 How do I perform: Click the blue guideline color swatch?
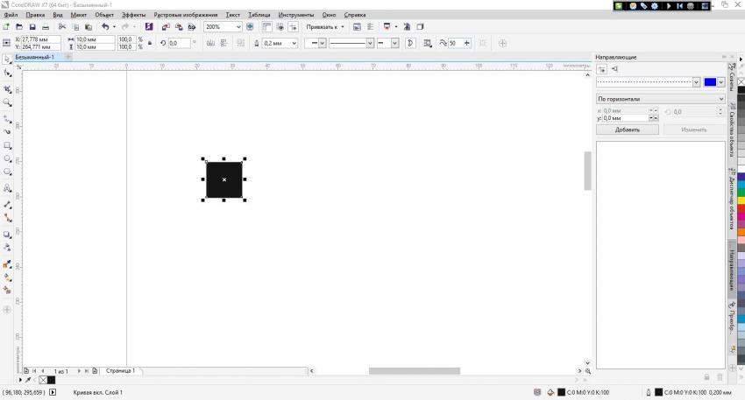(710, 82)
